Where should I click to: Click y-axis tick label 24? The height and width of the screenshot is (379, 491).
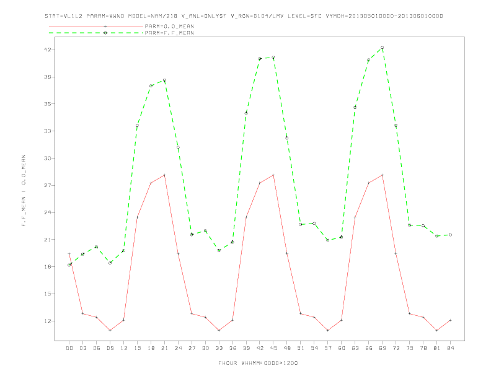pos(47,212)
